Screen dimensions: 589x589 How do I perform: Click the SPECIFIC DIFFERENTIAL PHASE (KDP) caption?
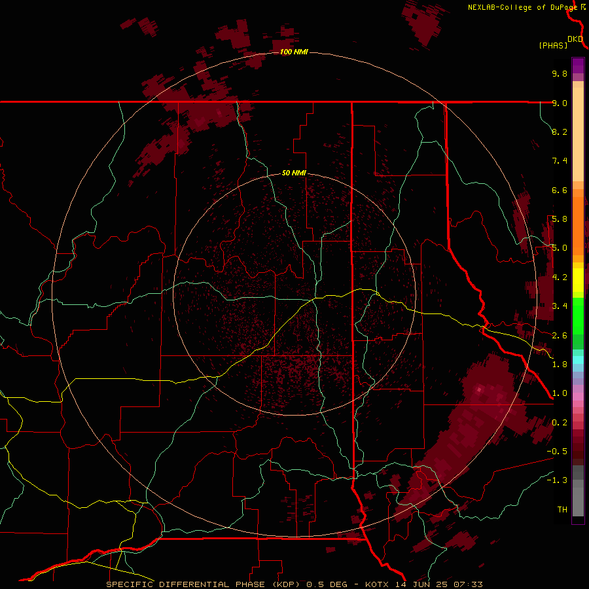(x=204, y=584)
